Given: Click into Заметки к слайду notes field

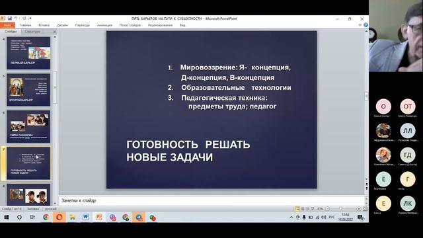Looking at the screenshot, I should 211,200.
